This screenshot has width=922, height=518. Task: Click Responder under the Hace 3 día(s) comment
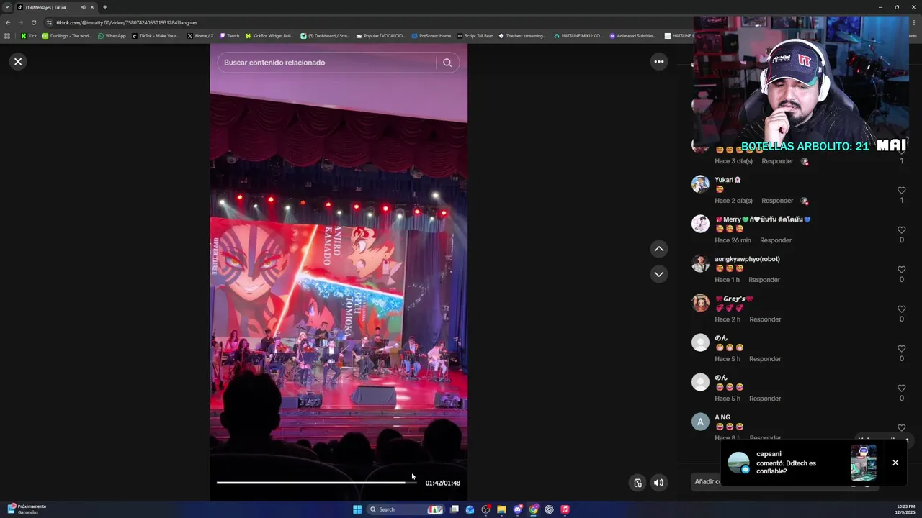(777, 161)
